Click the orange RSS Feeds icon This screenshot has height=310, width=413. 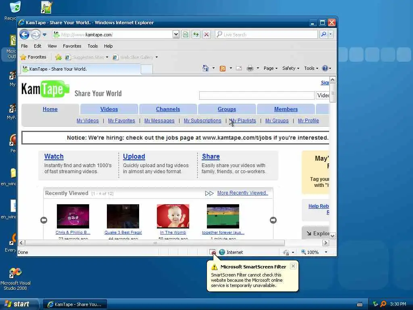tap(223, 69)
